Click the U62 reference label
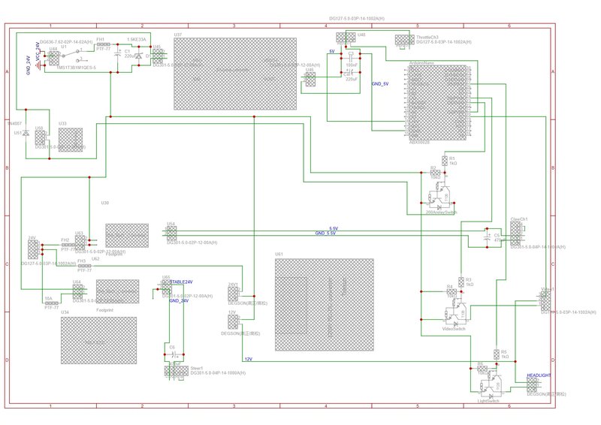 [95, 258]
